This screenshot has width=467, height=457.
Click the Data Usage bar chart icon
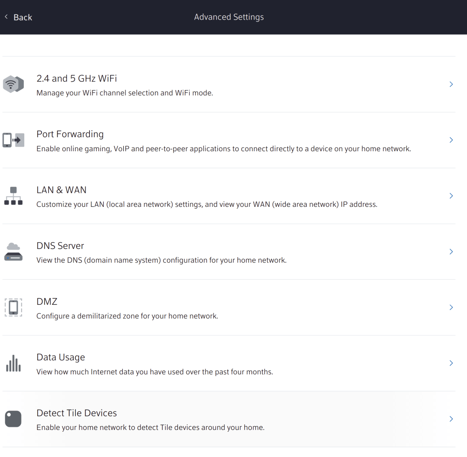(x=13, y=363)
